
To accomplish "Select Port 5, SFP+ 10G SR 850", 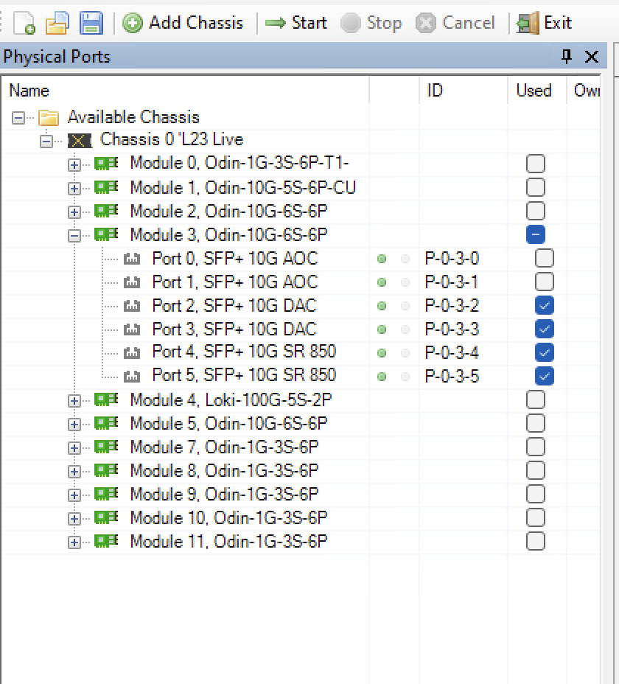I will click(243, 375).
